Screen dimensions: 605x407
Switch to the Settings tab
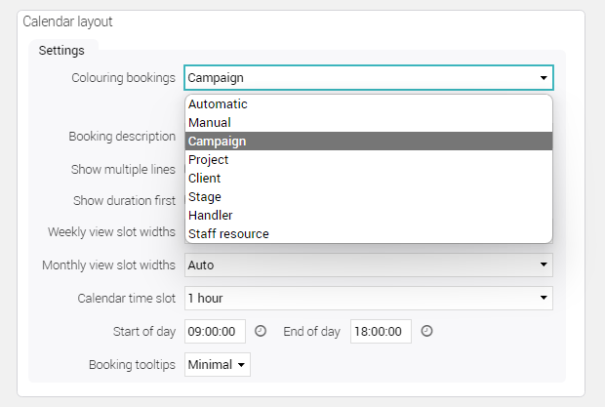(61, 50)
